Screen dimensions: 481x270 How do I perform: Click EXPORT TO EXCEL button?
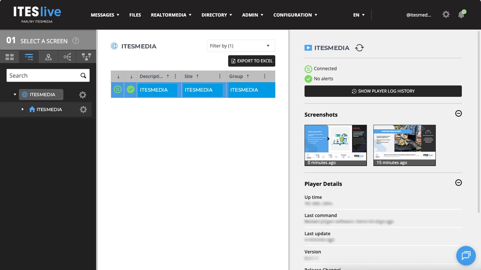click(x=252, y=61)
